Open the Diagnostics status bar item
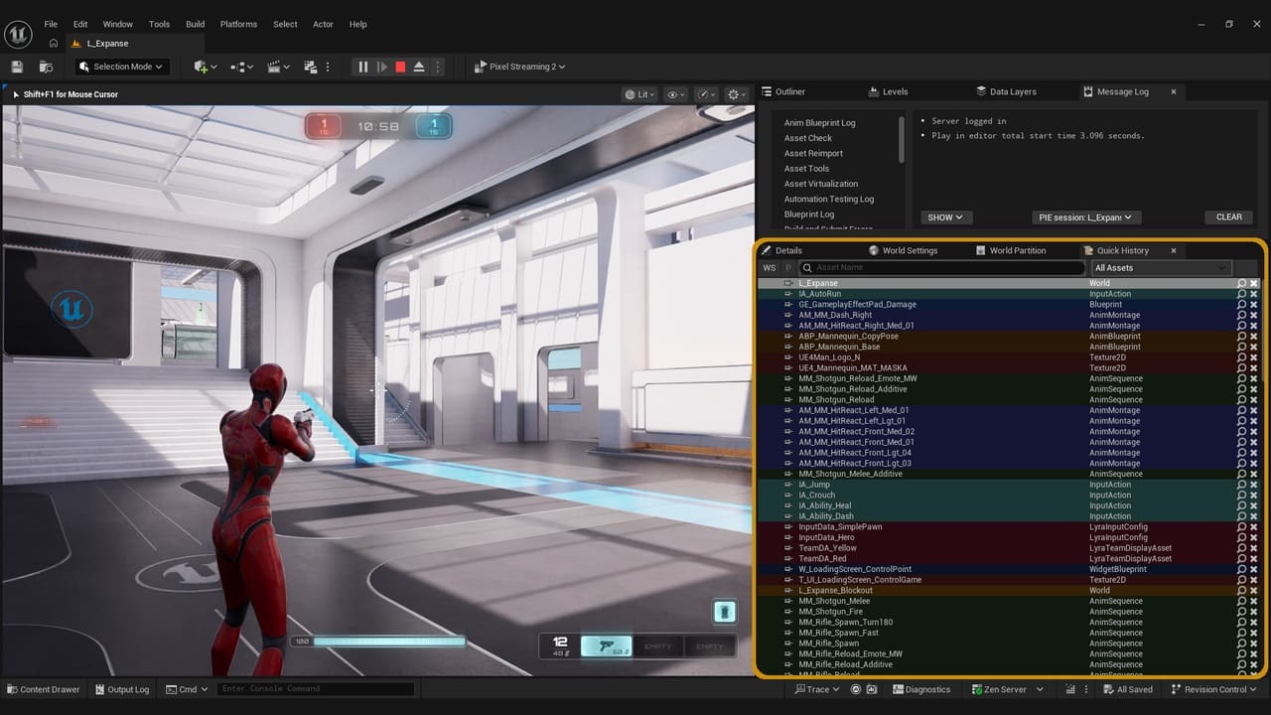This screenshot has width=1271, height=715. (921, 689)
